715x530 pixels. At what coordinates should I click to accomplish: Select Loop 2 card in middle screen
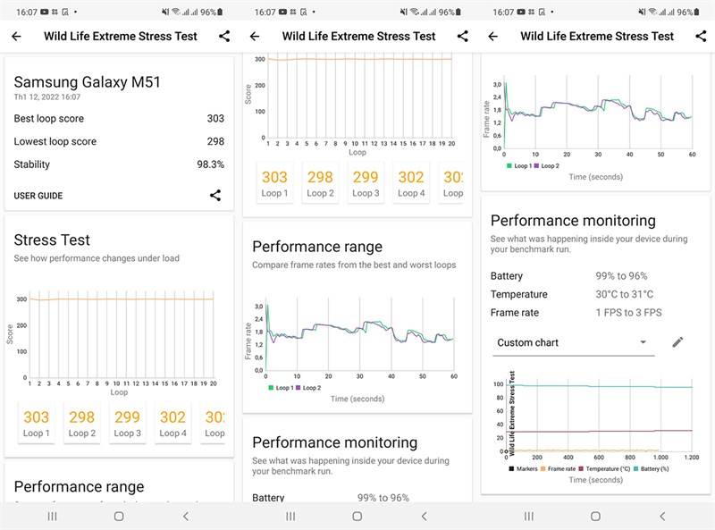320,182
